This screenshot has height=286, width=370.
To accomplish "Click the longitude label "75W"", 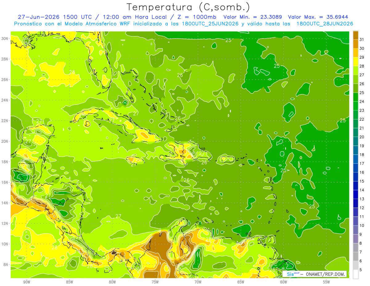I will (155, 282).
